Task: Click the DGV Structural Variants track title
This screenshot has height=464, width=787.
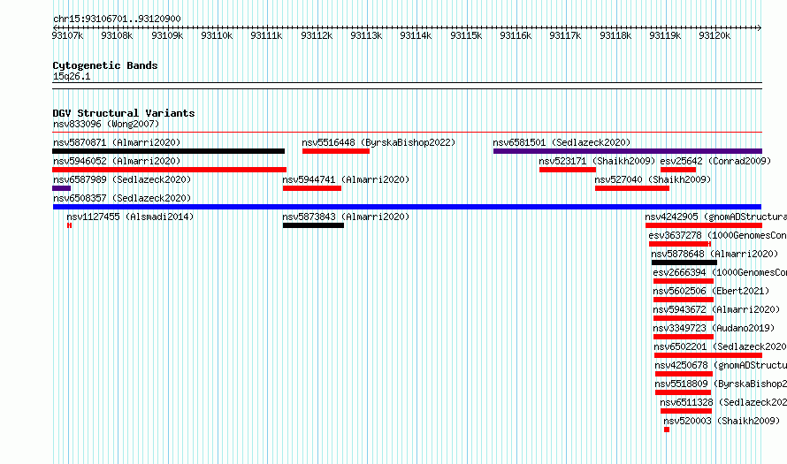Action: pyautogui.click(x=124, y=113)
